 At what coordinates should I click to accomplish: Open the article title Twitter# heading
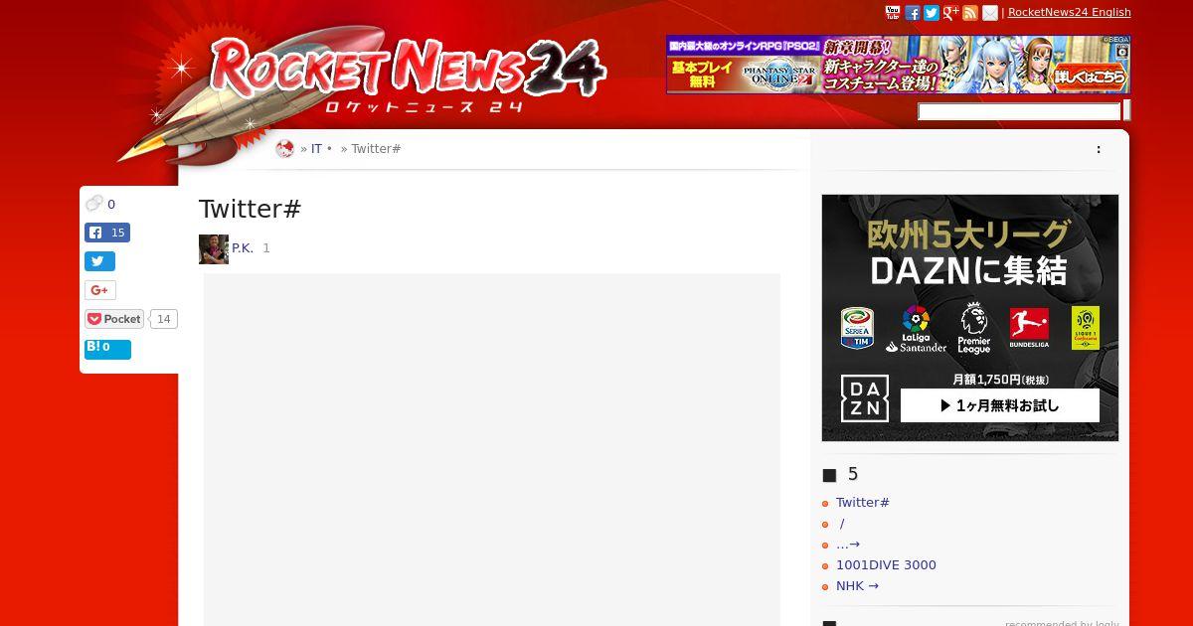250,209
